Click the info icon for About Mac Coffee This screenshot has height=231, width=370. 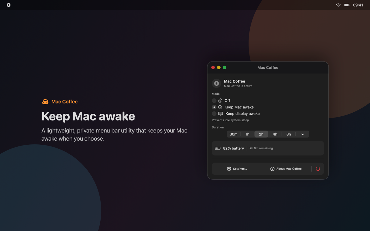(272, 169)
